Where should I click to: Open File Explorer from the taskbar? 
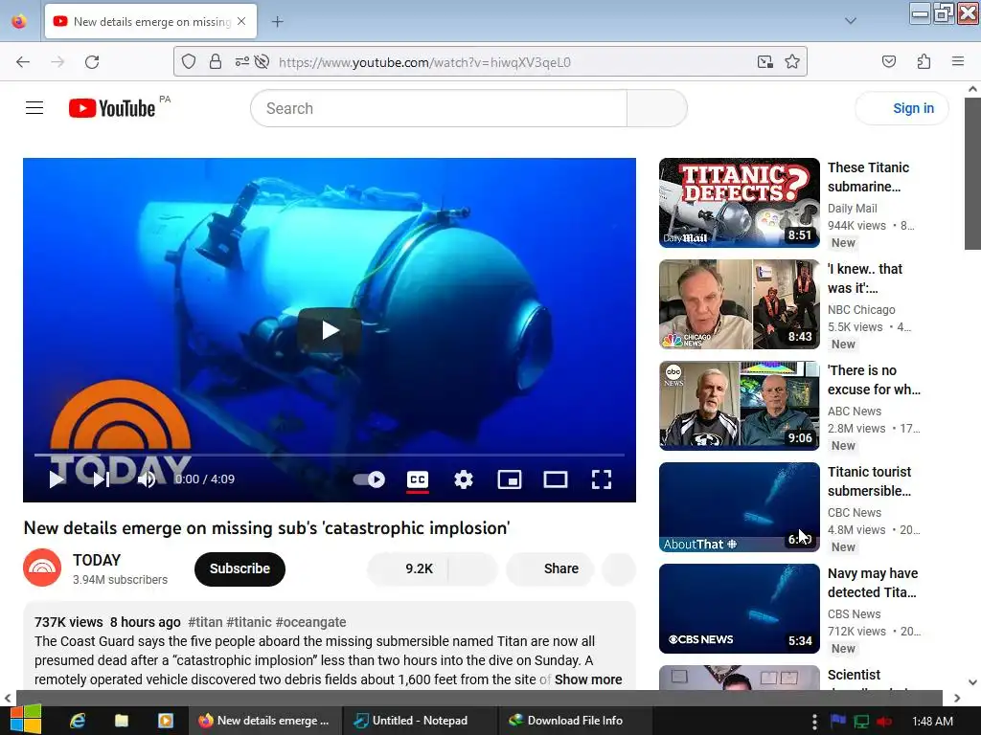coord(122,721)
